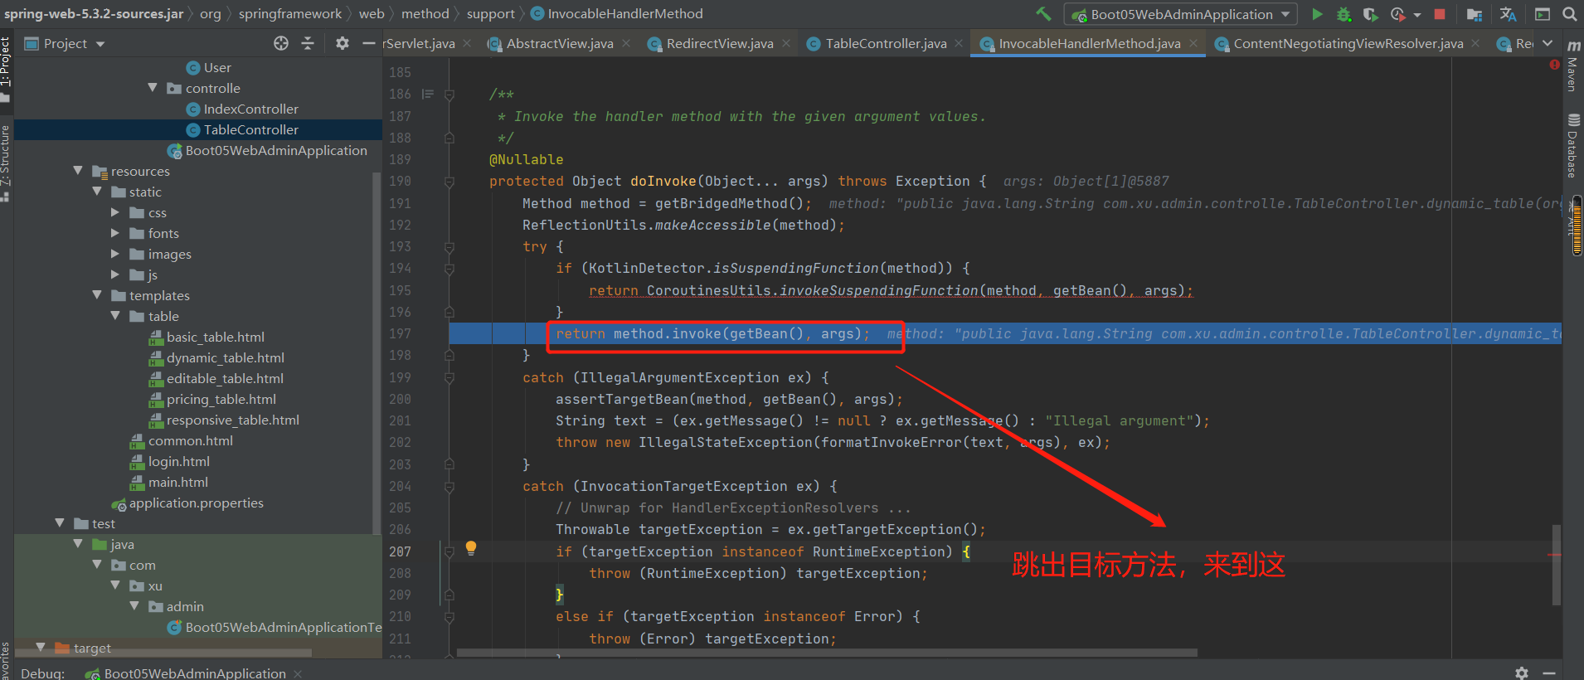The image size is (1584, 680).
Task: Fold the try block at line 193
Action: click(x=449, y=247)
